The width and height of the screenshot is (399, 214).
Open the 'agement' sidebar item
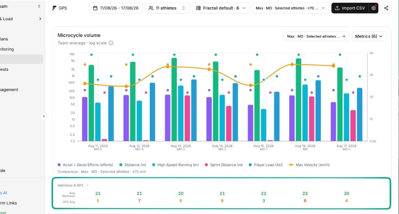click(x=9, y=90)
